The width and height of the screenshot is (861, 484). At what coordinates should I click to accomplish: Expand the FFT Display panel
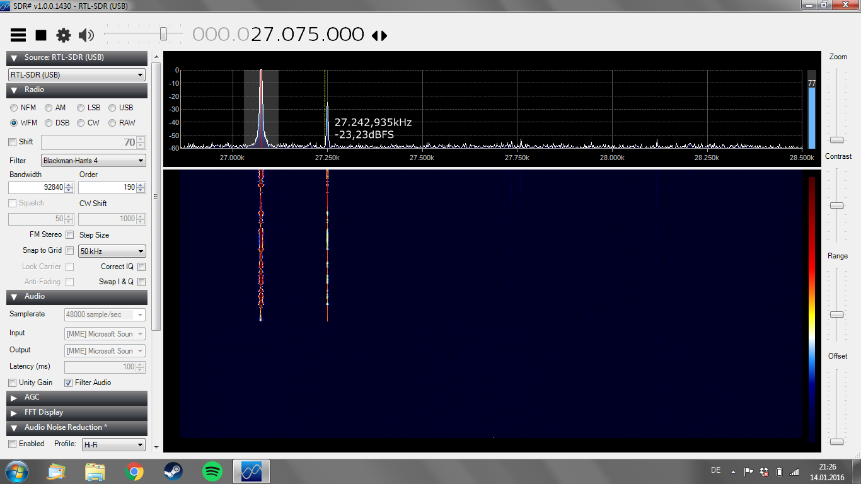click(x=77, y=412)
